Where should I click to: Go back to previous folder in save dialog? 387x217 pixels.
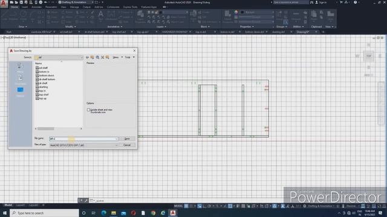[x=87, y=57]
